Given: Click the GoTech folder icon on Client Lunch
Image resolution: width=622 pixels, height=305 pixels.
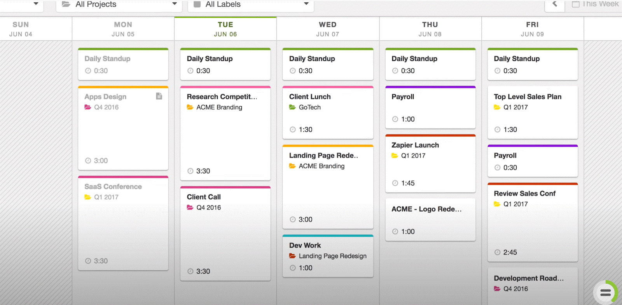Looking at the screenshot, I should point(292,107).
